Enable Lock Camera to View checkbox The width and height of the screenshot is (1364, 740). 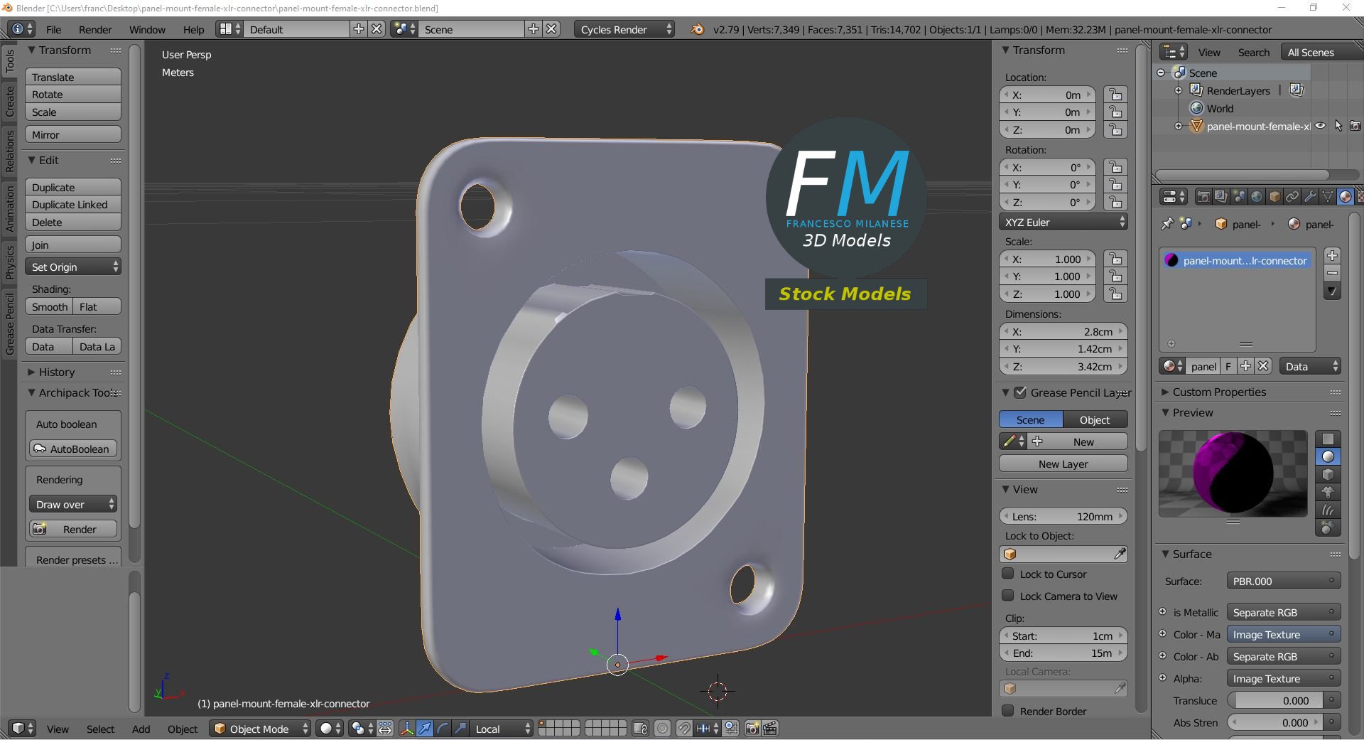(1007, 596)
